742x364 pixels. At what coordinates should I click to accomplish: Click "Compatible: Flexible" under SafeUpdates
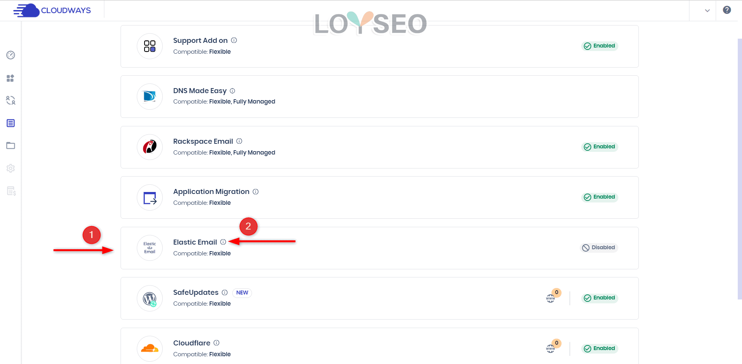point(202,304)
